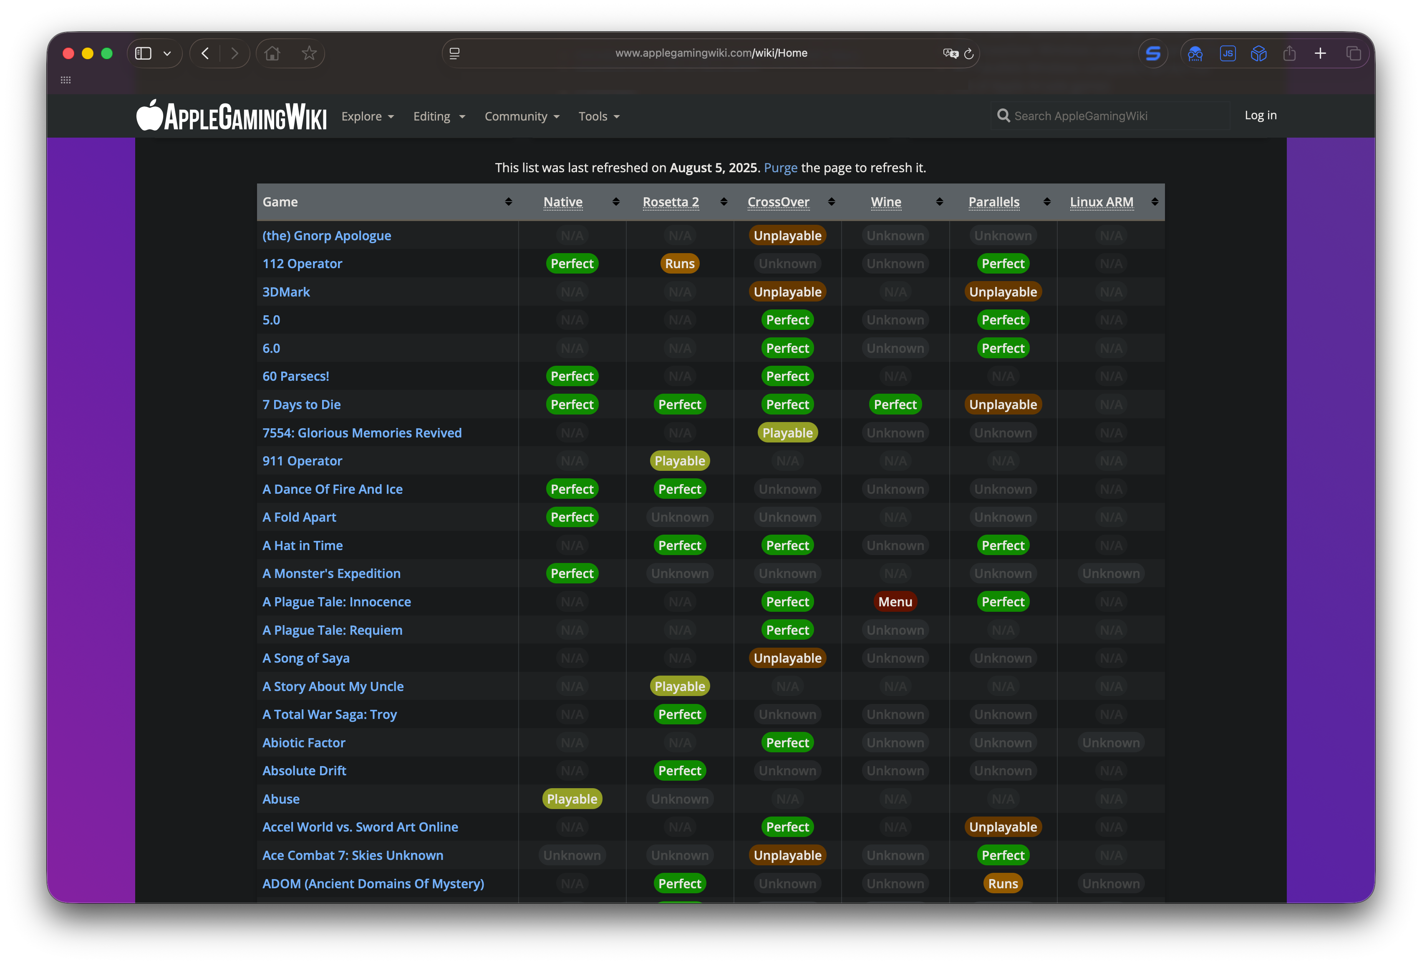The image size is (1422, 965).
Task: Click the Runs badge in 112 Operator row
Action: 680,264
